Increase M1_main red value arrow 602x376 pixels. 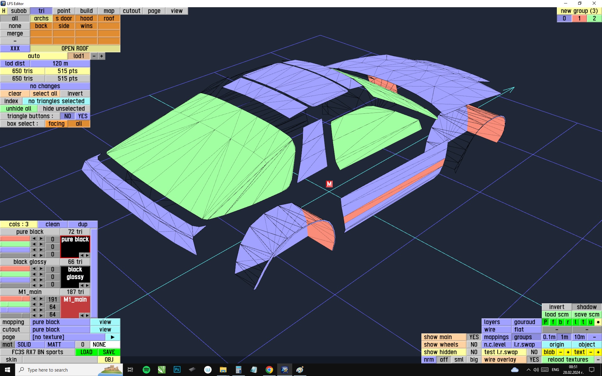(x=41, y=299)
